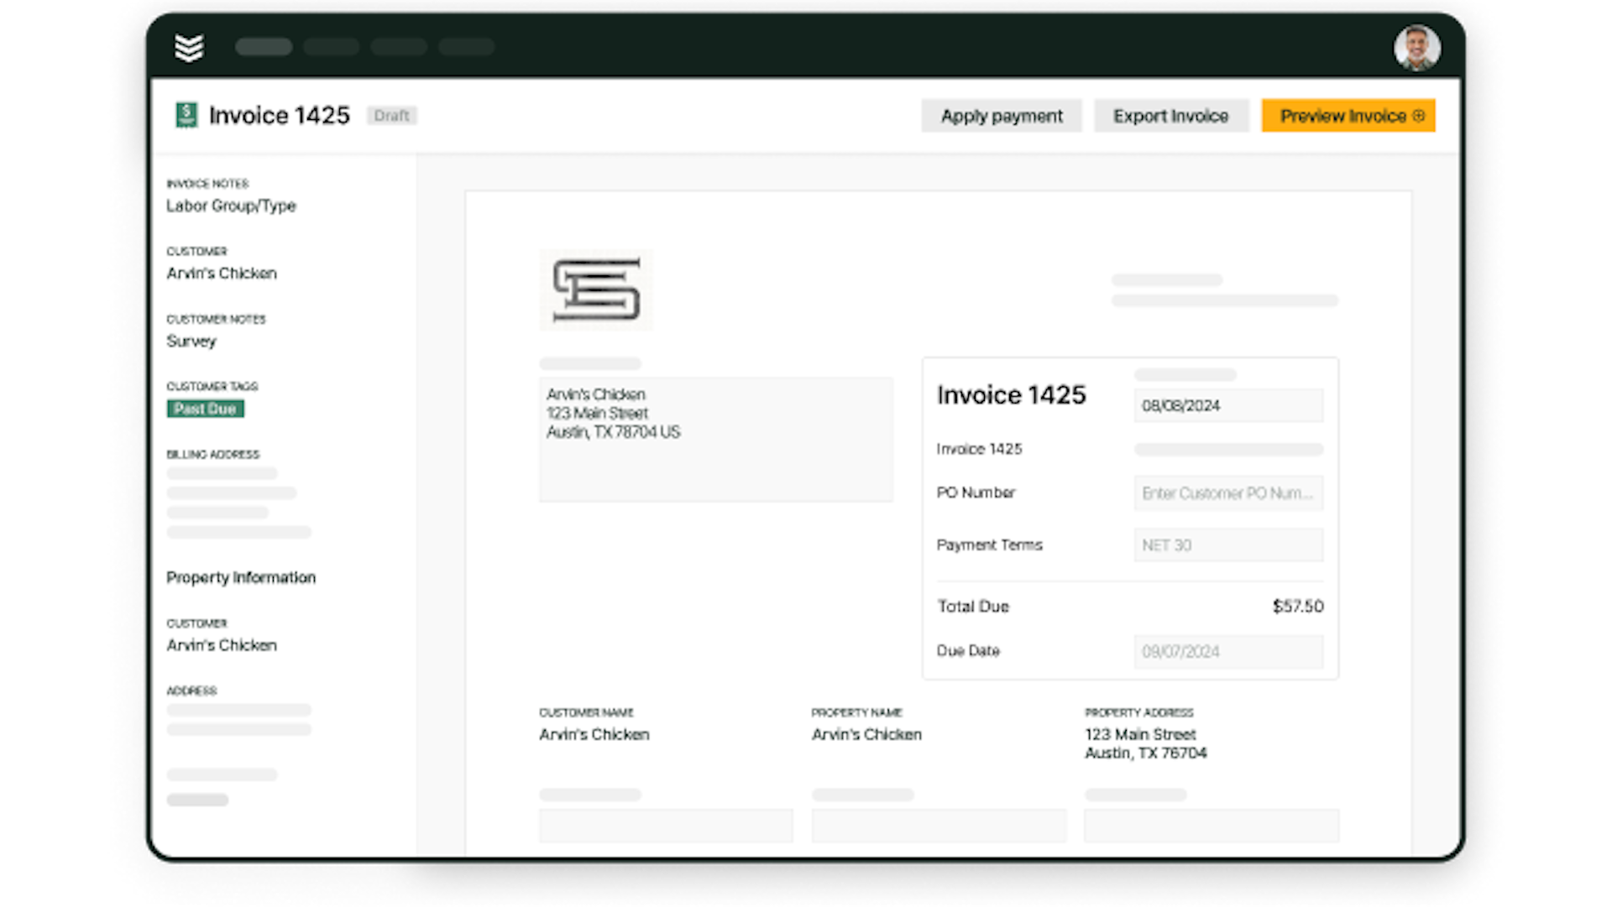
Task: Select the Payment Terms NET 30 field
Action: pyautogui.click(x=1227, y=545)
